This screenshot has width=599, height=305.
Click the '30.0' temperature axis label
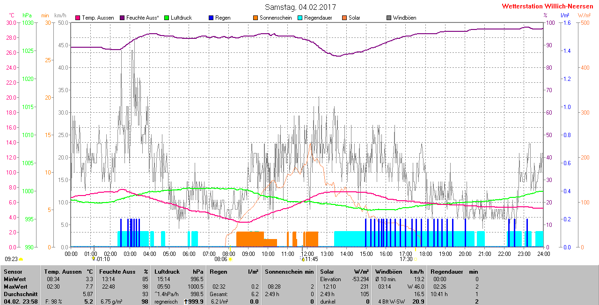coord(11,22)
